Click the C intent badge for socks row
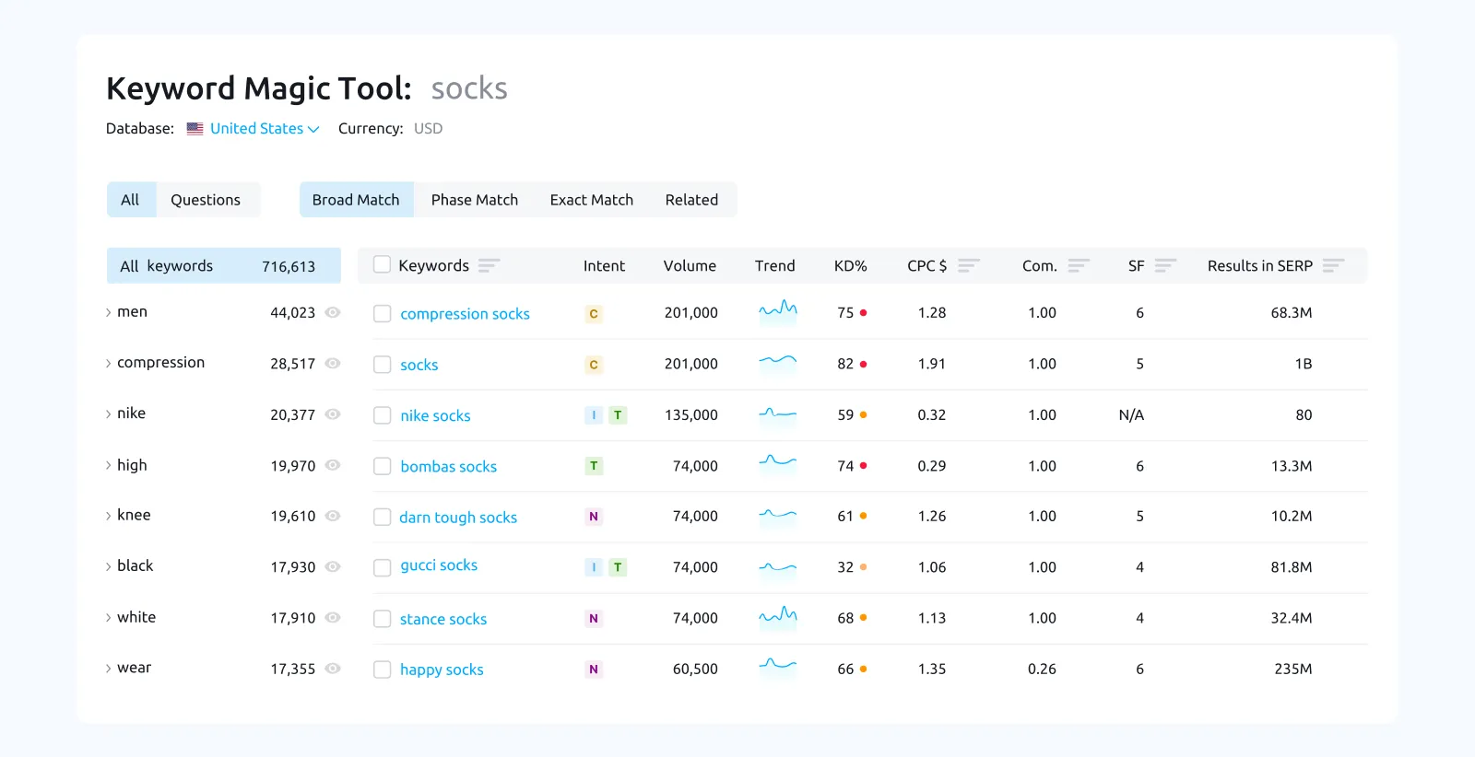This screenshot has width=1475, height=757. click(x=594, y=365)
